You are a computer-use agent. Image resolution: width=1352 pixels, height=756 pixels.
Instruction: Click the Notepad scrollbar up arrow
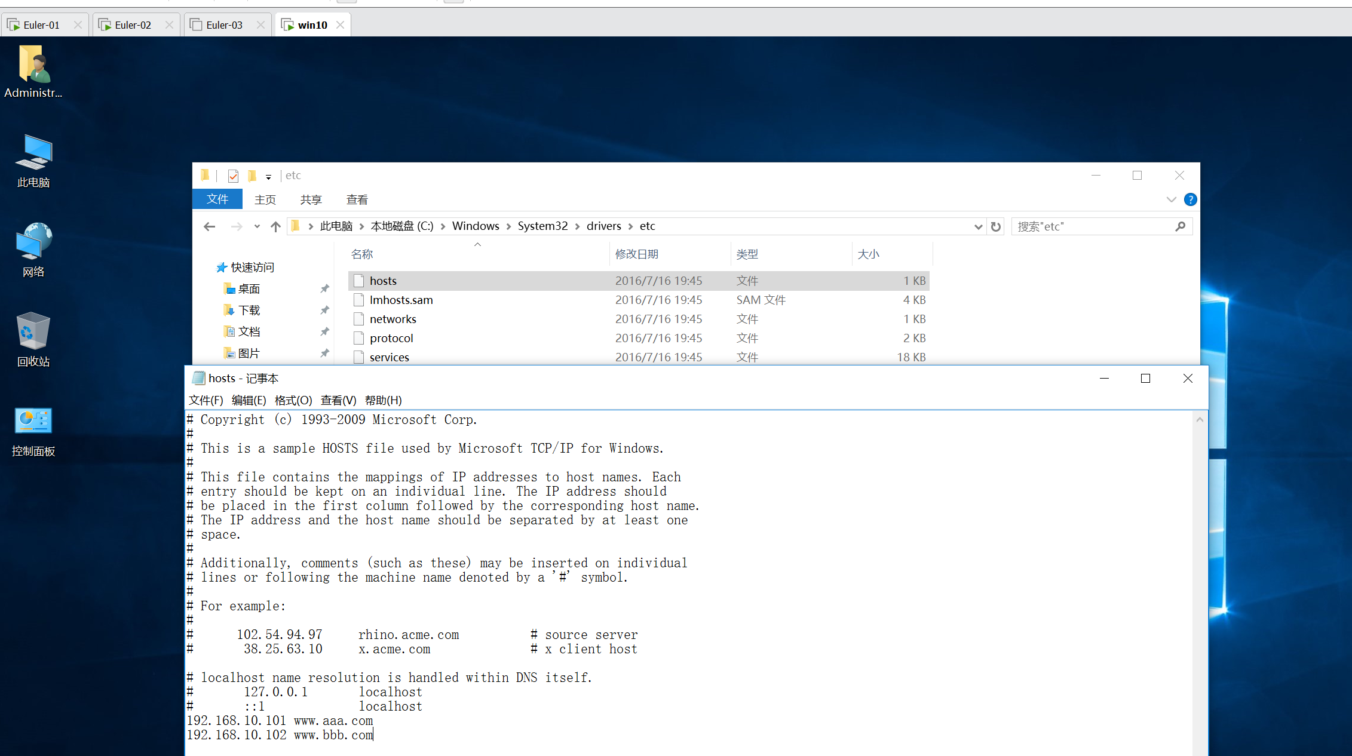(x=1200, y=420)
